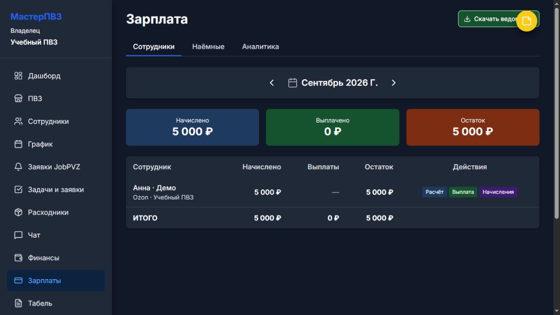Viewport: 560px width, 315px height.
Task: Click the box icon for Расходники
Action: pyautogui.click(x=18, y=212)
